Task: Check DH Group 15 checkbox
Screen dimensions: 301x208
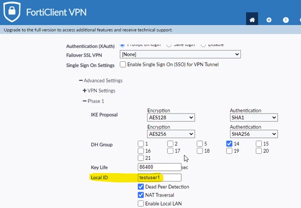Action: click(x=259, y=144)
